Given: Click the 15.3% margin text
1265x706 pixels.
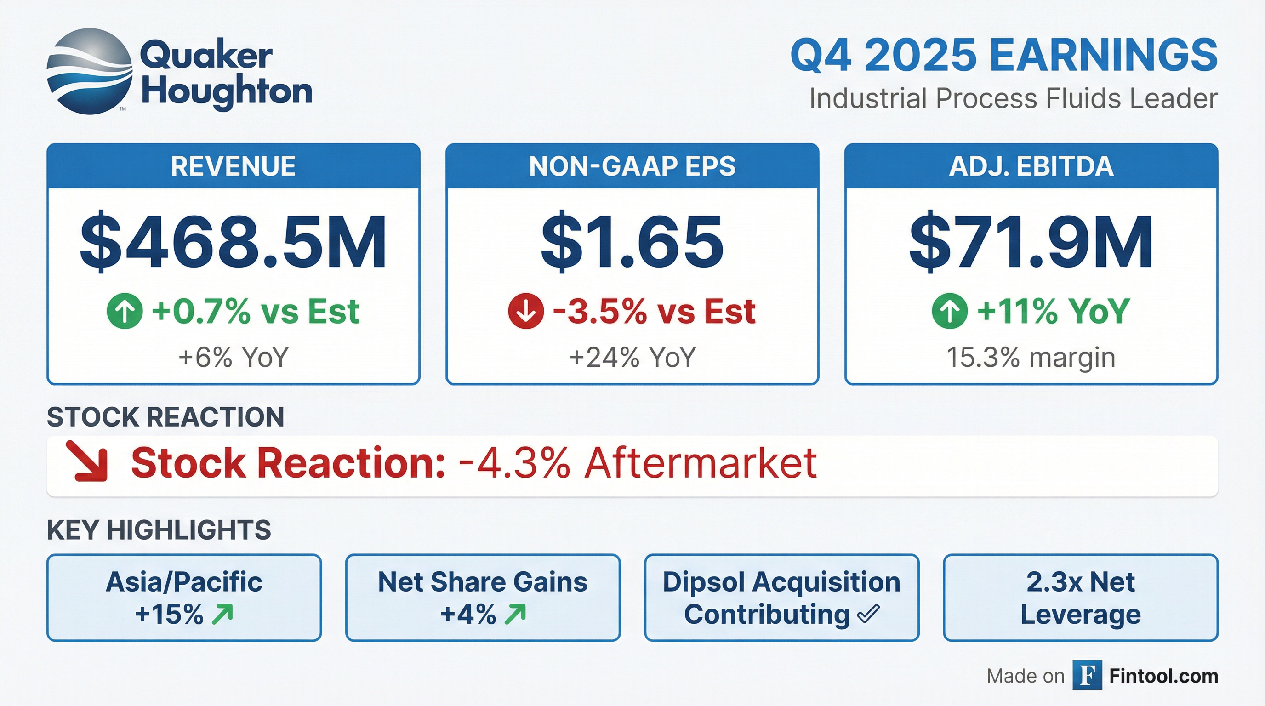Looking at the screenshot, I should pyautogui.click(x=1031, y=358).
